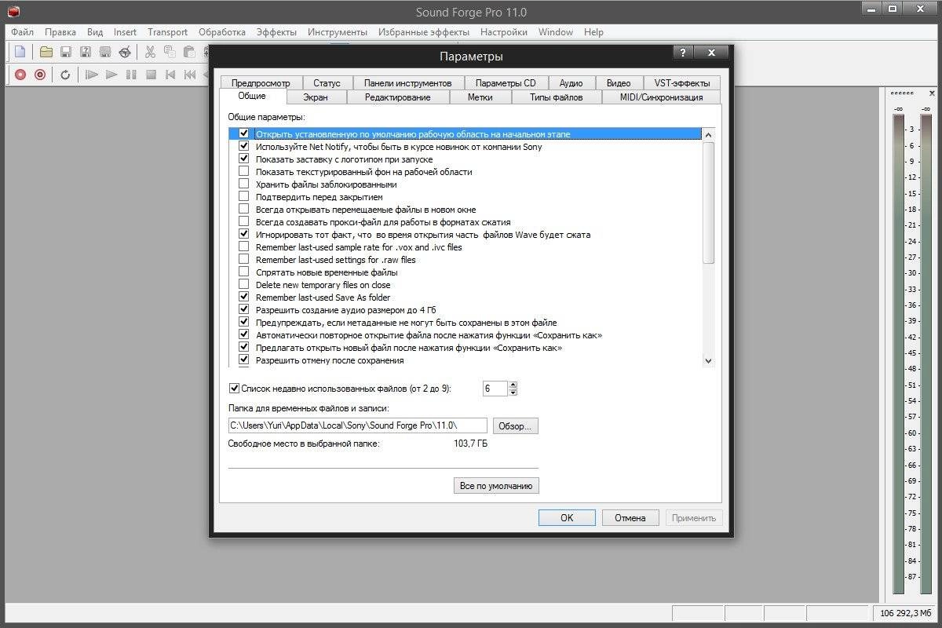Click the Publish icon in toolbar
Image resolution: width=942 pixels, height=628 pixels.
click(125, 53)
